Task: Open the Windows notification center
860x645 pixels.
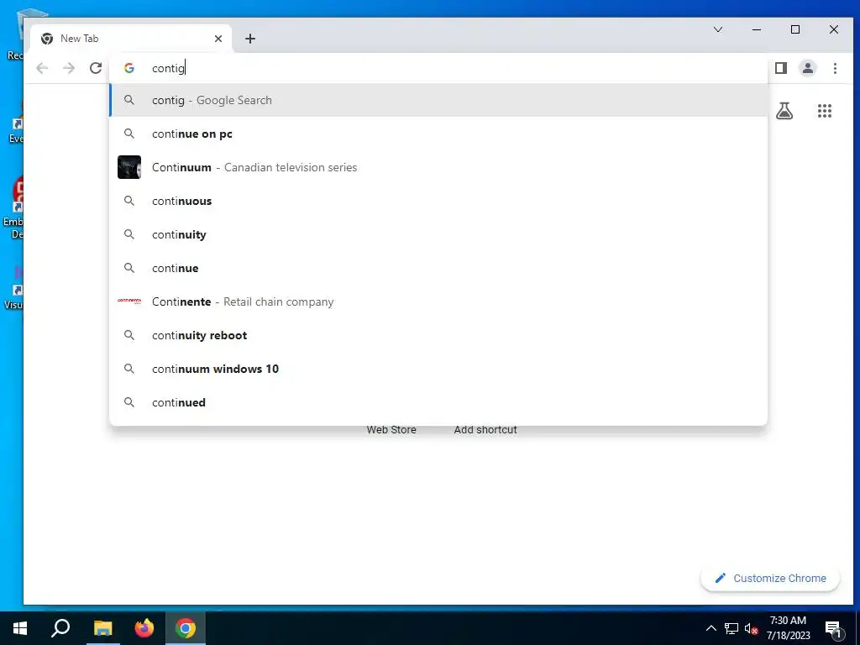Action: tap(834, 628)
